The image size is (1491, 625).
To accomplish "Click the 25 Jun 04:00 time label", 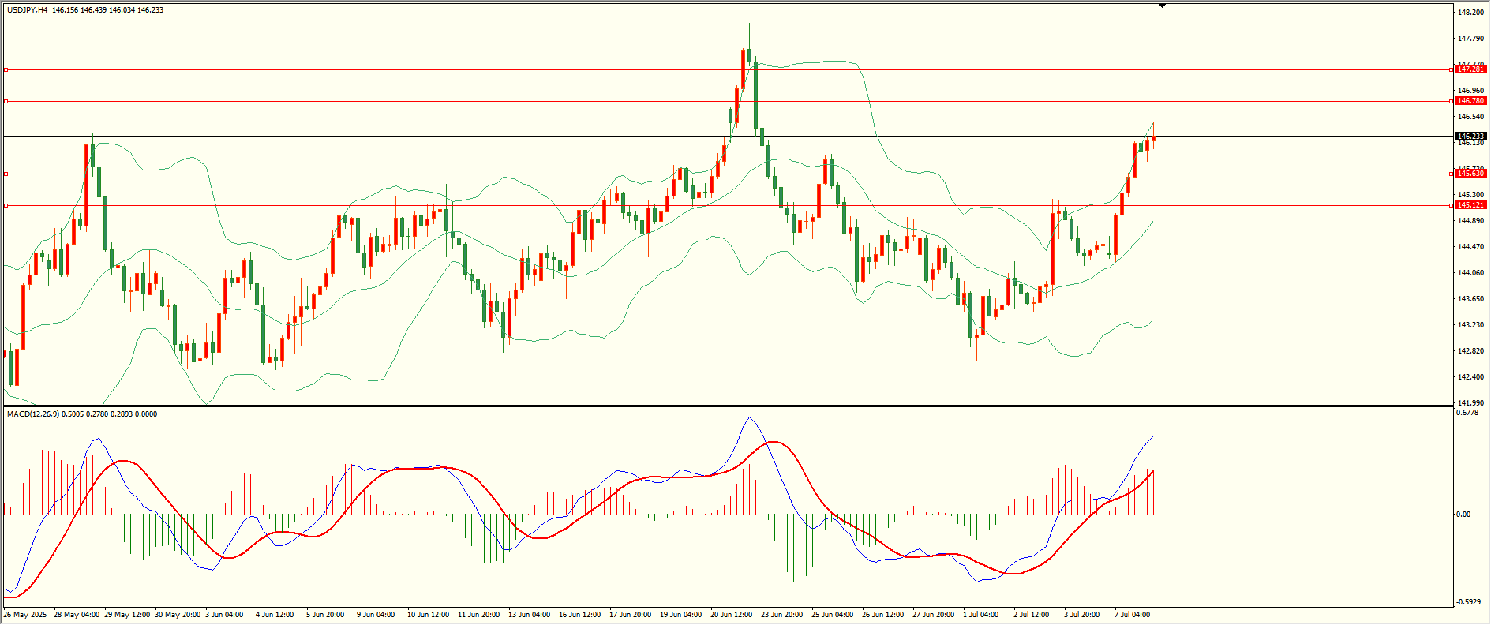I will [x=833, y=615].
